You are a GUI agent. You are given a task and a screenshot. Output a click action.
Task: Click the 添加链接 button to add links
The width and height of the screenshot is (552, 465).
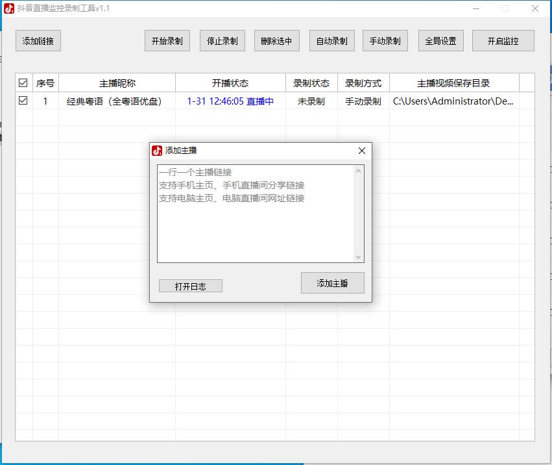tap(38, 40)
